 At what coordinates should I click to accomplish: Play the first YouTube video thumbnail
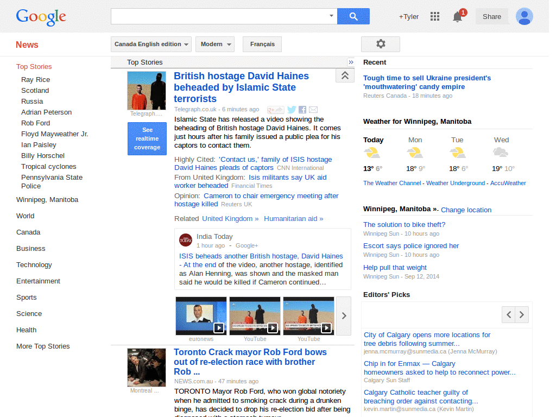[x=255, y=316]
